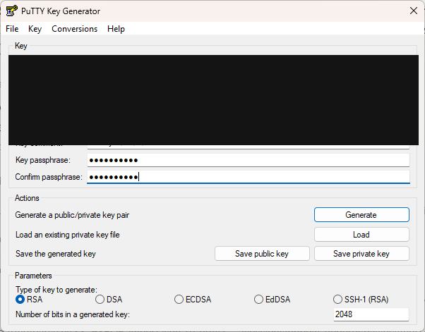Open the Help menu
Image resolution: width=425 pixels, height=332 pixels.
[116, 29]
